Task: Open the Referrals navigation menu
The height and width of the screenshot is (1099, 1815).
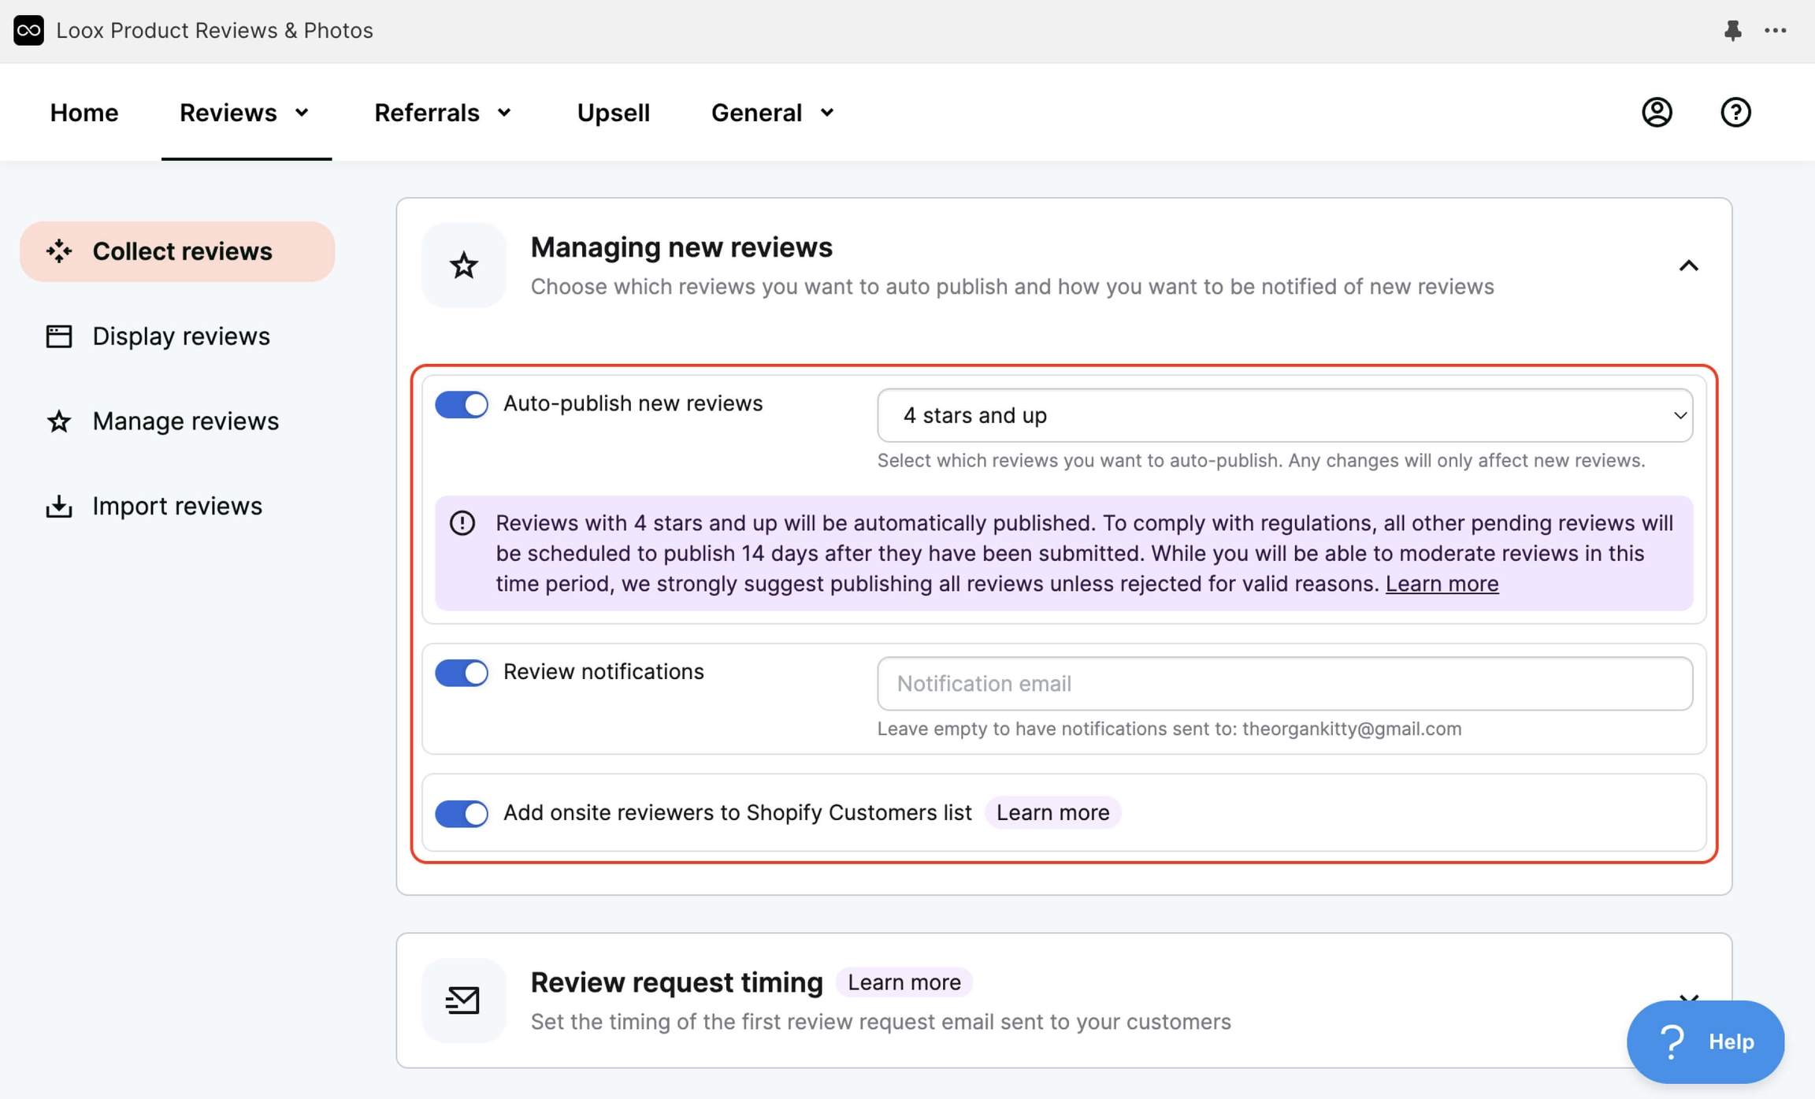Action: pos(442,113)
